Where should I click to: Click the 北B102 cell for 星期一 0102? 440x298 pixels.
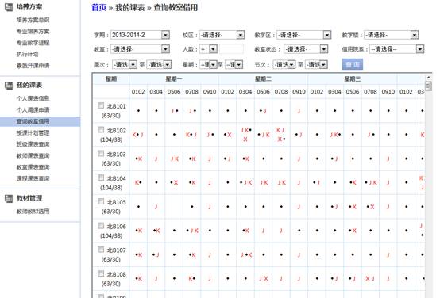[x=138, y=135]
